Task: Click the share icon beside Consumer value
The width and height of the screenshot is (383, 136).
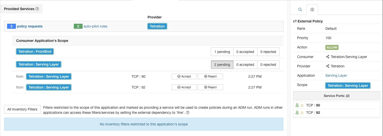Action: (328, 57)
